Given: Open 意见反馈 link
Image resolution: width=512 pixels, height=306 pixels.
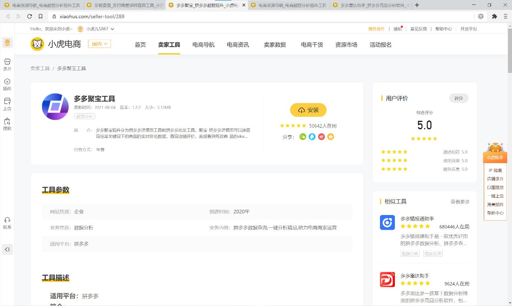Looking at the screenshot, I should (418, 29).
